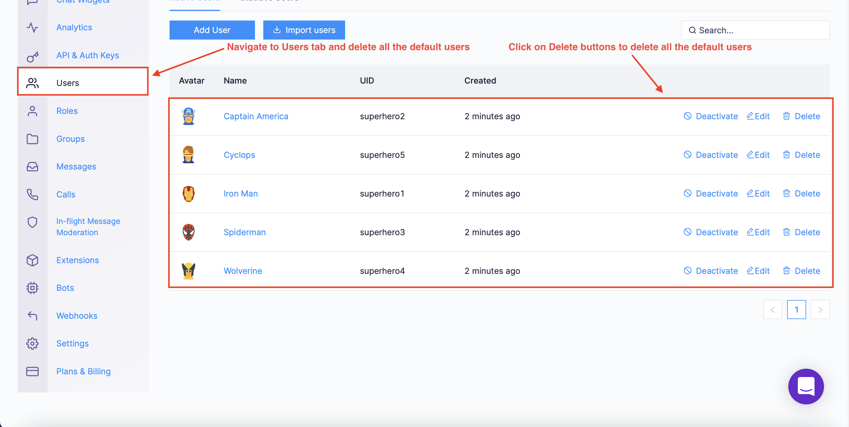849x427 pixels.
Task: Click the Plans & Billing card icon
Action: 32,371
